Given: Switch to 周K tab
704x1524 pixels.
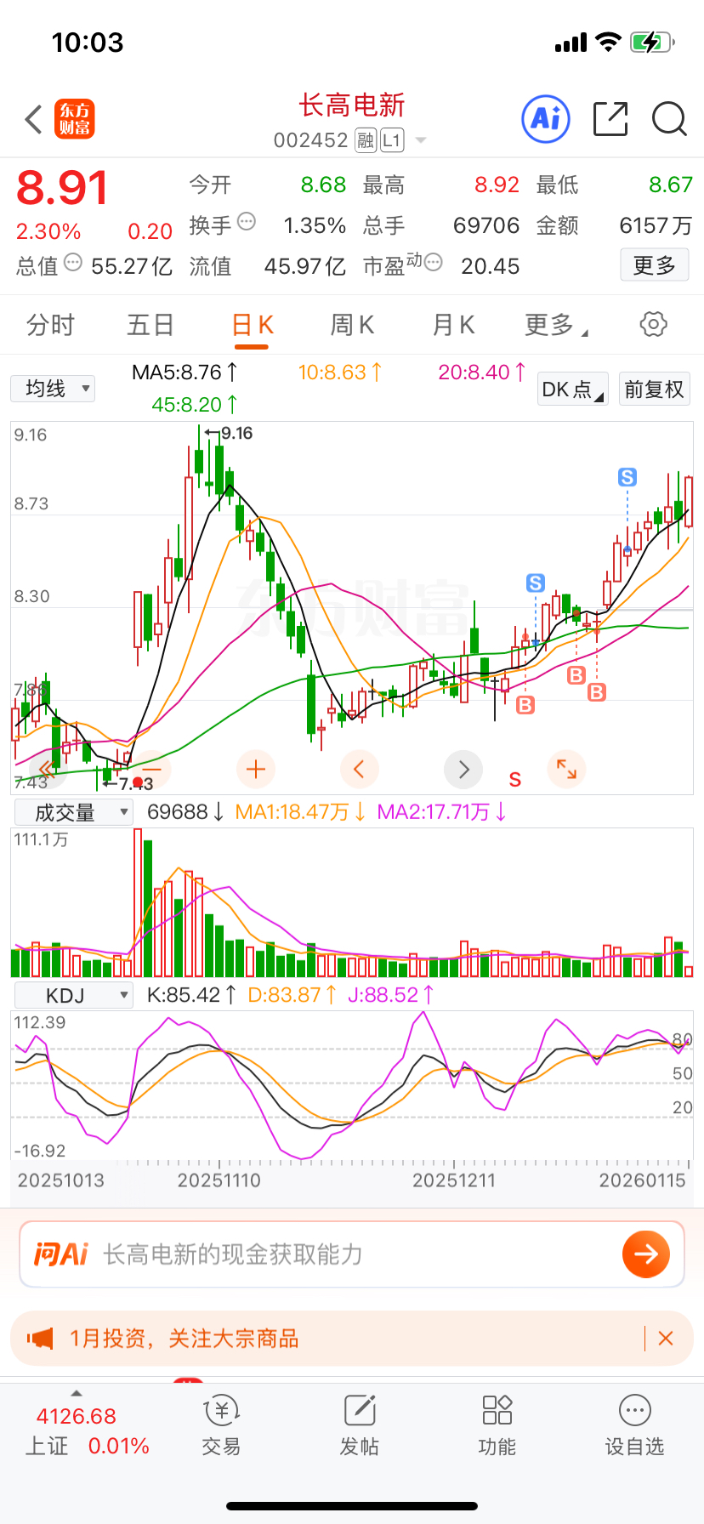Looking at the screenshot, I should click(352, 325).
